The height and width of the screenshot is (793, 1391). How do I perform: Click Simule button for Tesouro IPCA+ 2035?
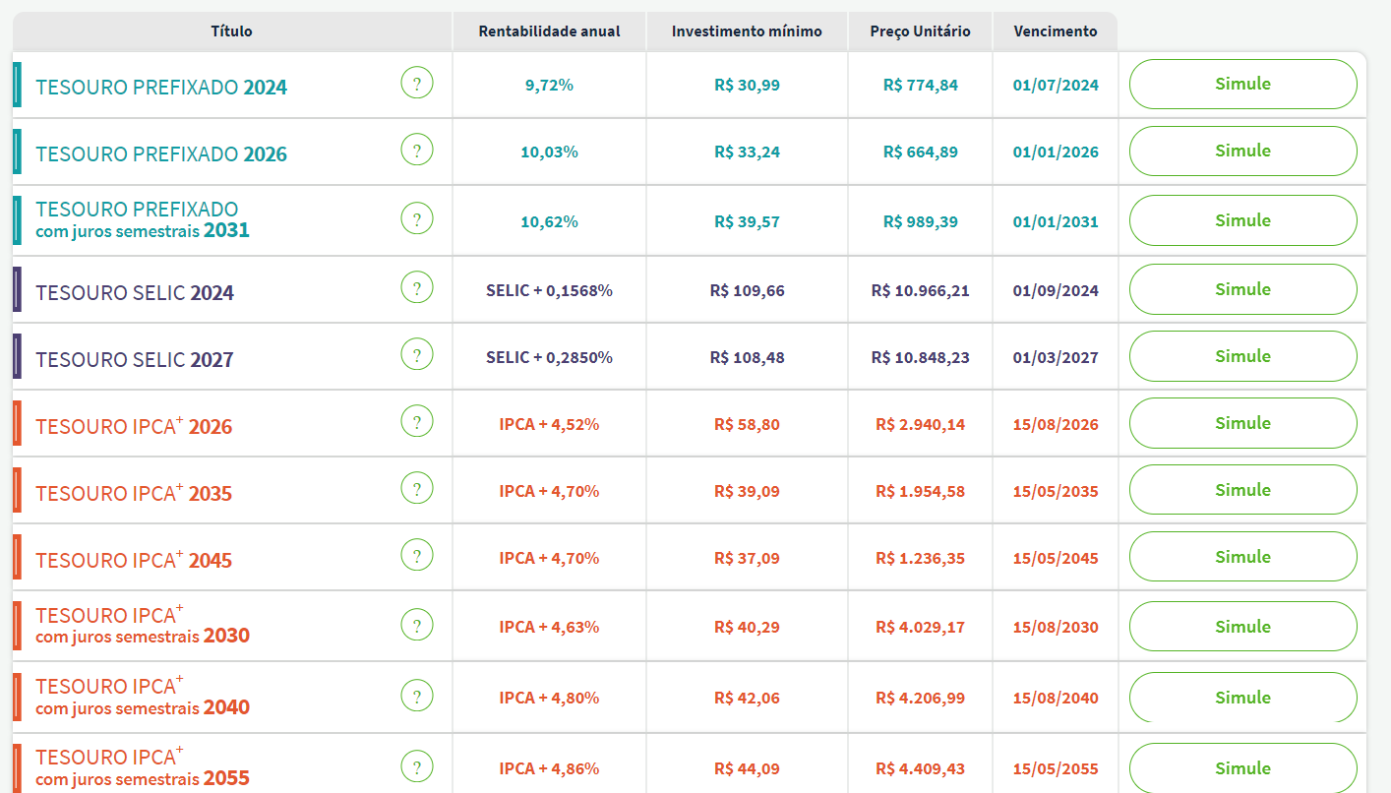tap(1242, 490)
